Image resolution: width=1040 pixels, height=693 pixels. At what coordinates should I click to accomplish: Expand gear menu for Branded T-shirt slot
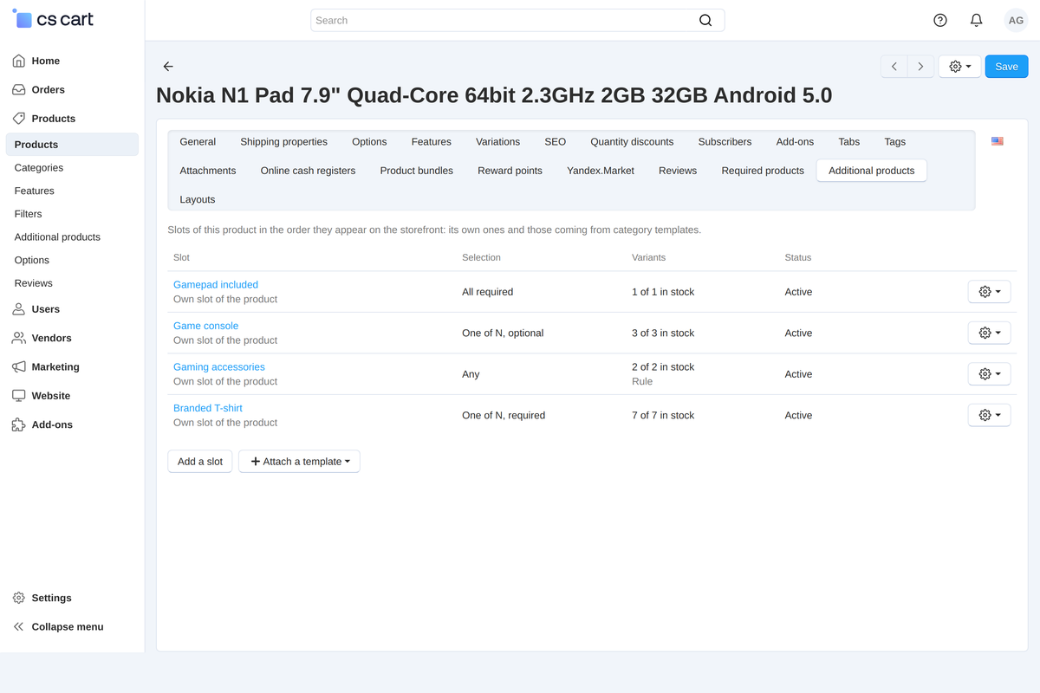(989, 416)
